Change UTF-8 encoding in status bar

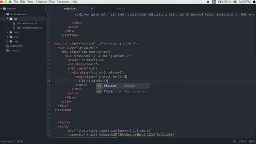tap(242, 142)
